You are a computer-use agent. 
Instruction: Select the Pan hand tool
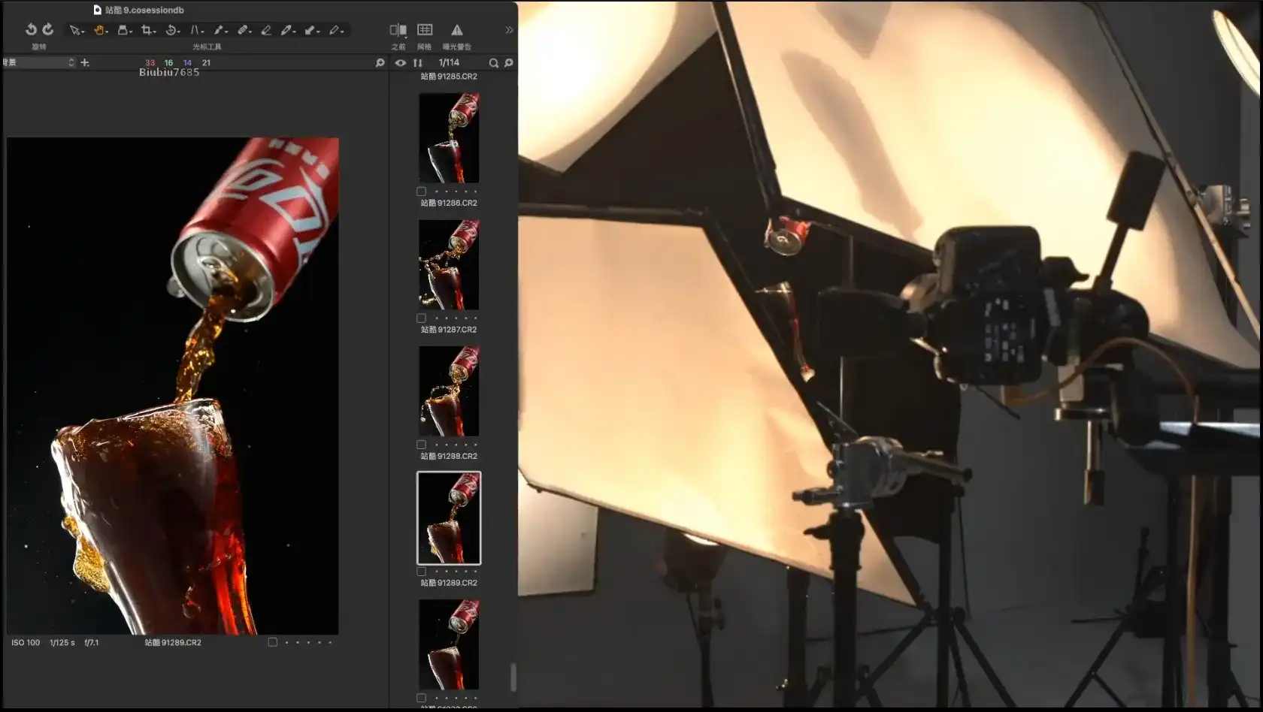pos(98,30)
